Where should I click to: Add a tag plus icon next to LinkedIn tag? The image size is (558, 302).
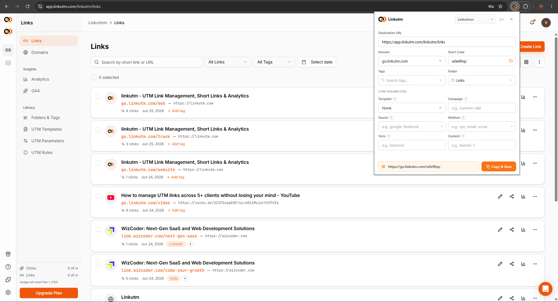tap(190, 244)
